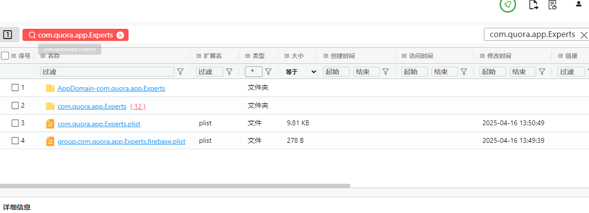The height and width of the screenshot is (213, 589).
Task: Open the com.quora.app.Experts folder link
Action: 92,106
